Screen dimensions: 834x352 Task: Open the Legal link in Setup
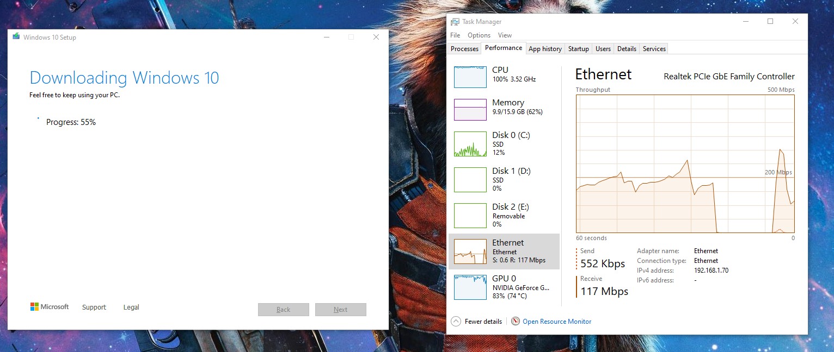131,307
